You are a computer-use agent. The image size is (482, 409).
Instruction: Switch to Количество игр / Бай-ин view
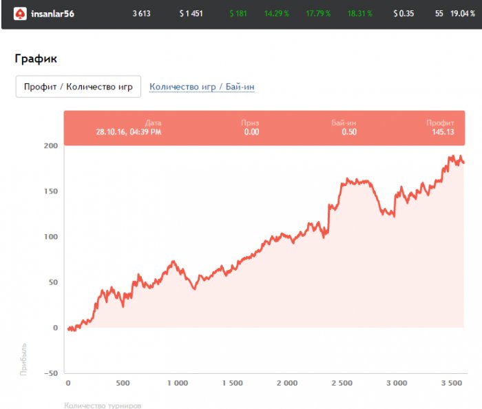pyautogui.click(x=202, y=87)
